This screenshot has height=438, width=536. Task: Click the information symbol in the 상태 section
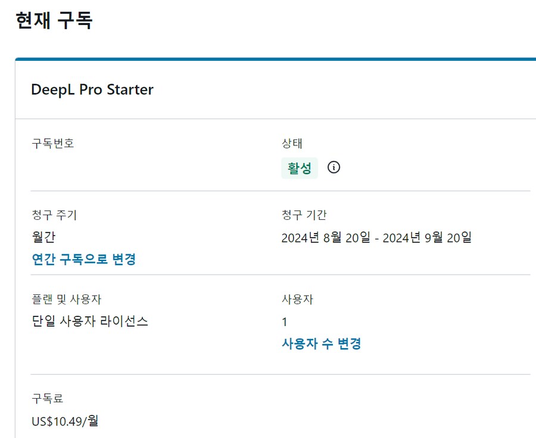(334, 167)
